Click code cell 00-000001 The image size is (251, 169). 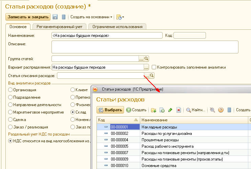pyautogui.click(x=125, y=127)
